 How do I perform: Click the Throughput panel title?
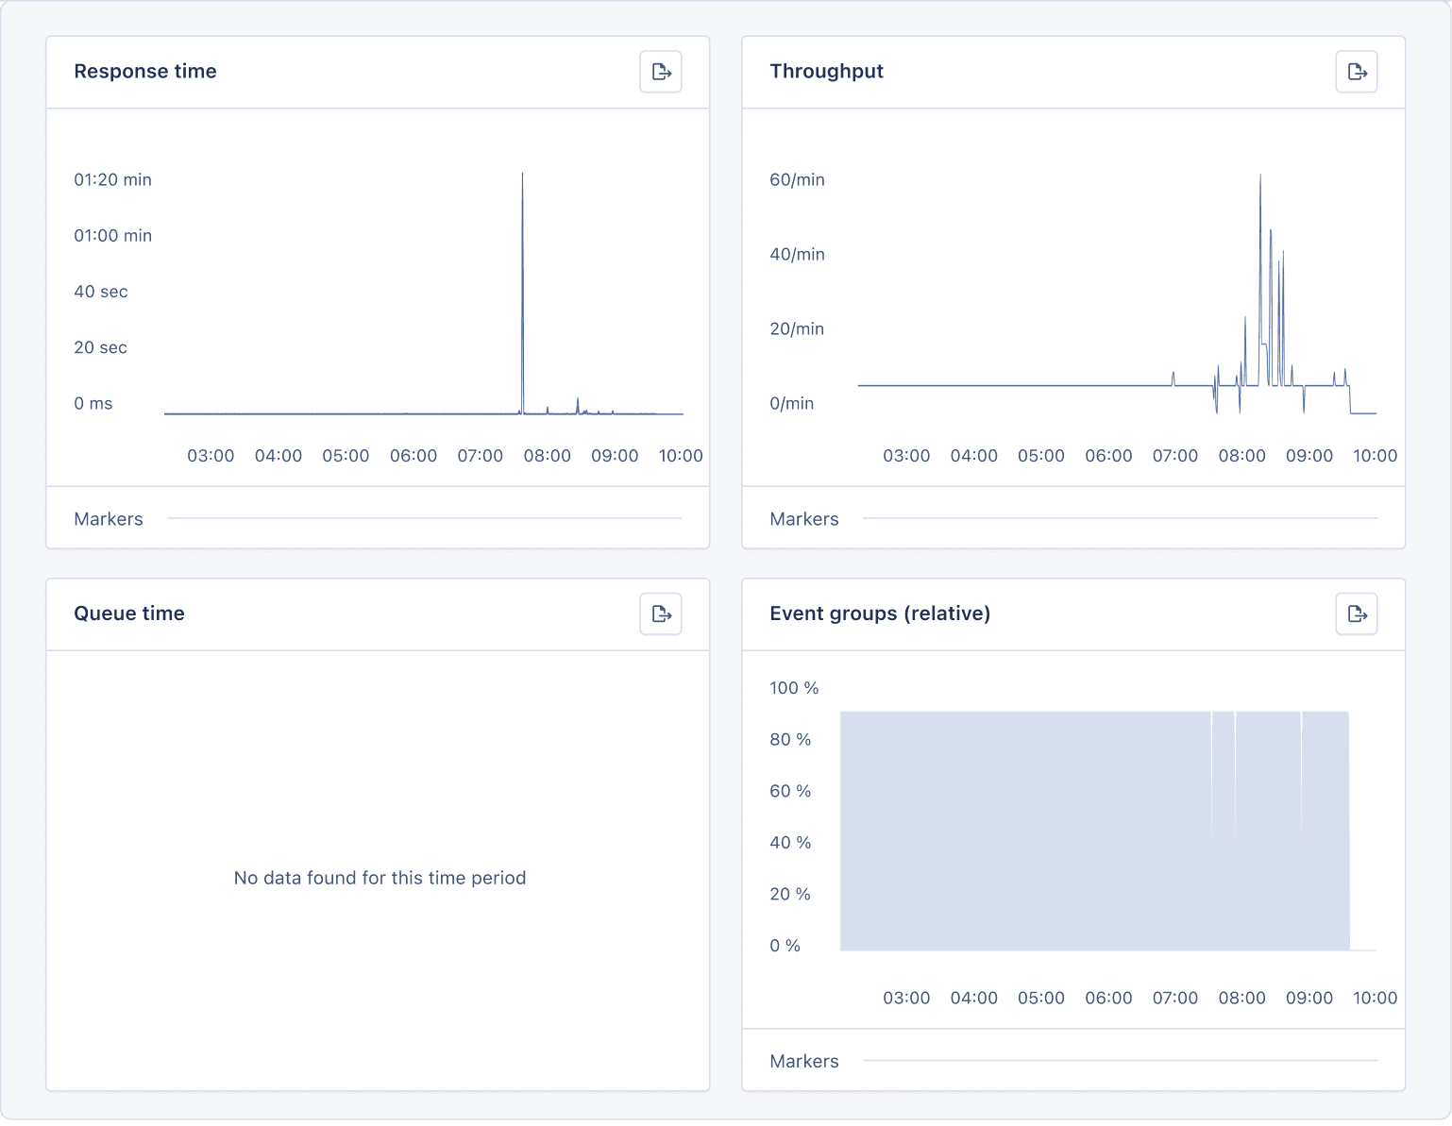click(827, 72)
